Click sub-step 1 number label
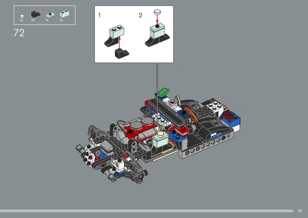The image size is (308, 218). [x=100, y=15]
